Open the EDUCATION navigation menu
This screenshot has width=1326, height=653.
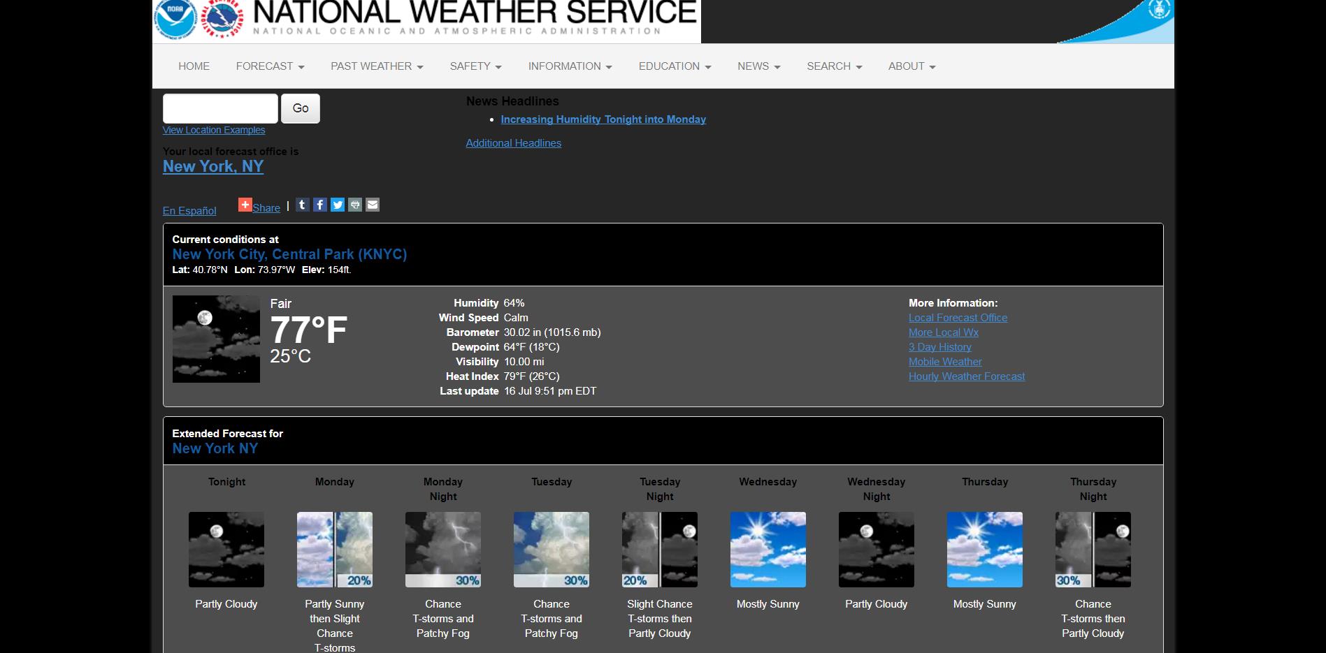[674, 66]
